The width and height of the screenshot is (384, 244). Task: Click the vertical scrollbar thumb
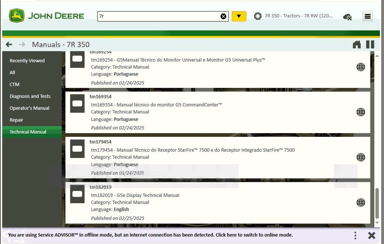(377, 203)
